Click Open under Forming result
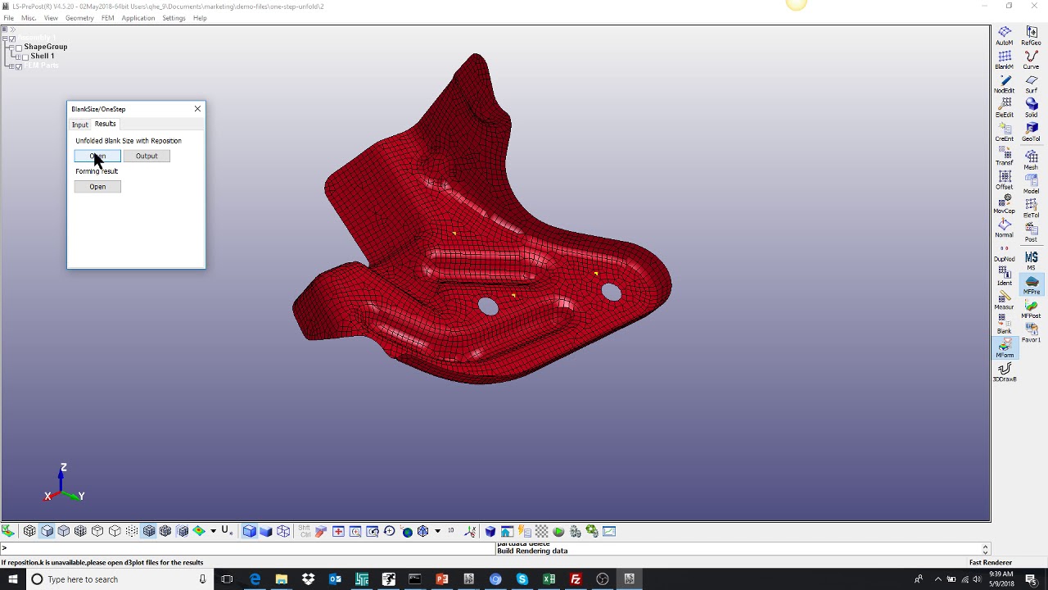 [x=97, y=187]
